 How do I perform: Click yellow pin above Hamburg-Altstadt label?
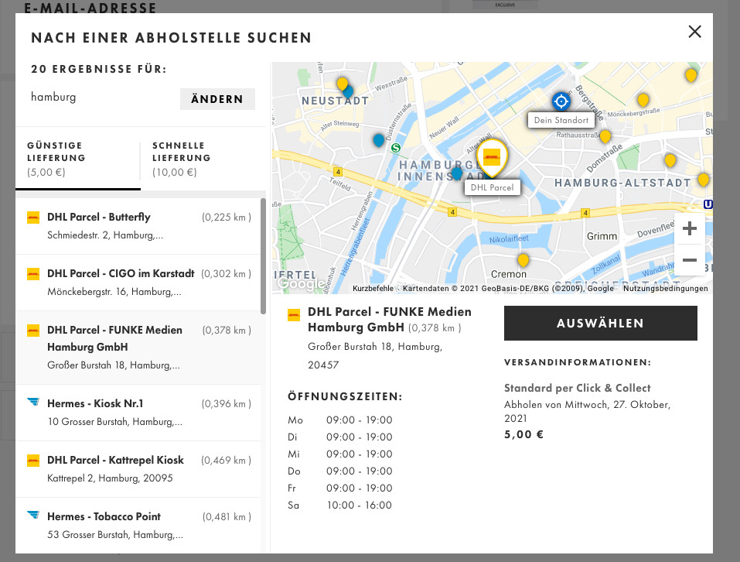pyautogui.click(x=670, y=160)
